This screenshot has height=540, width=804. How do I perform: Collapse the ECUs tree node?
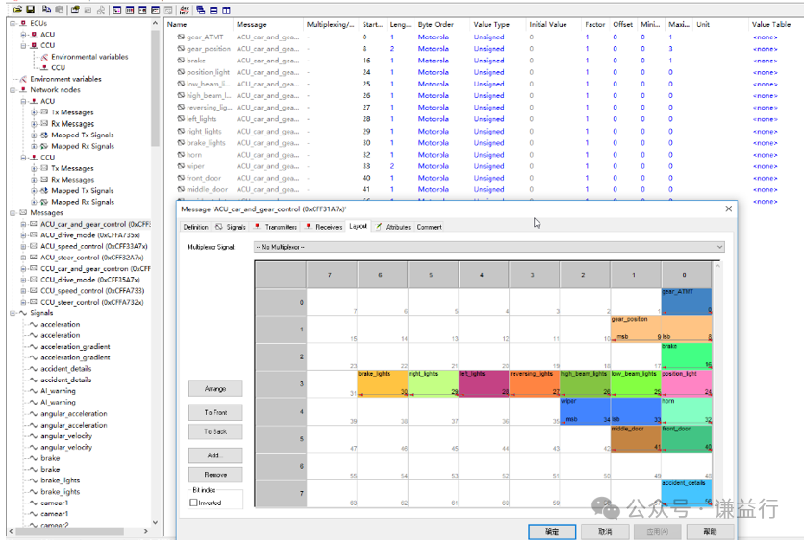pos(13,24)
